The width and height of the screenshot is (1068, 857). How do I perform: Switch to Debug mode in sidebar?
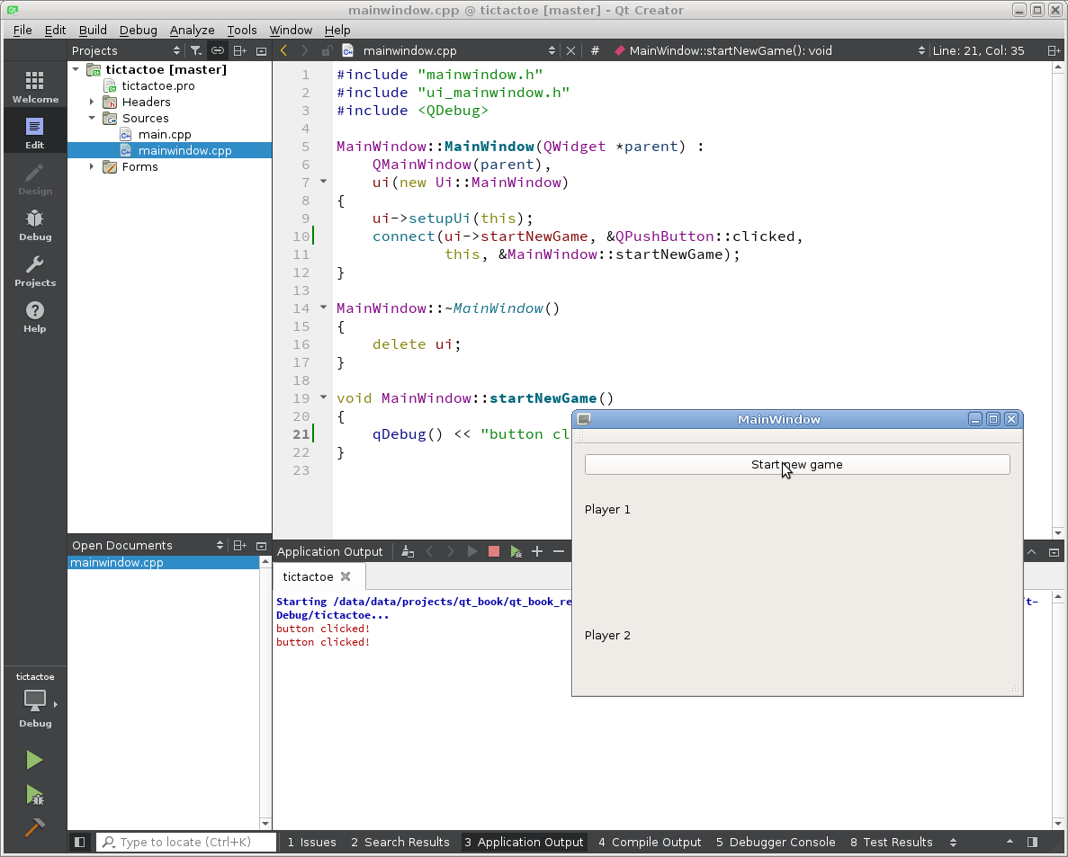coord(35,225)
